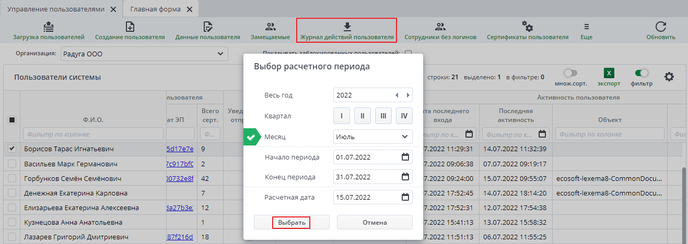Open calendar in дата последнего входа filter
The height and width of the screenshot is (244, 688).
pyautogui.click(x=469, y=134)
